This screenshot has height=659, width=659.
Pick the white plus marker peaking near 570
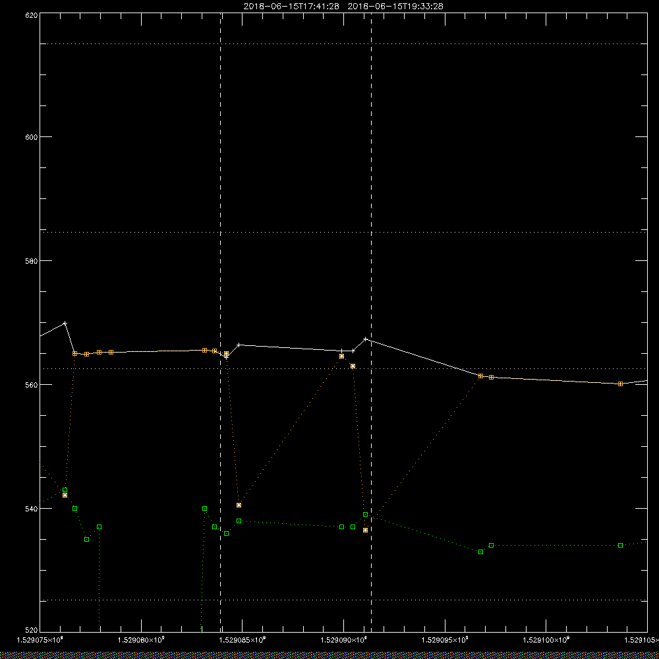[65, 323]
